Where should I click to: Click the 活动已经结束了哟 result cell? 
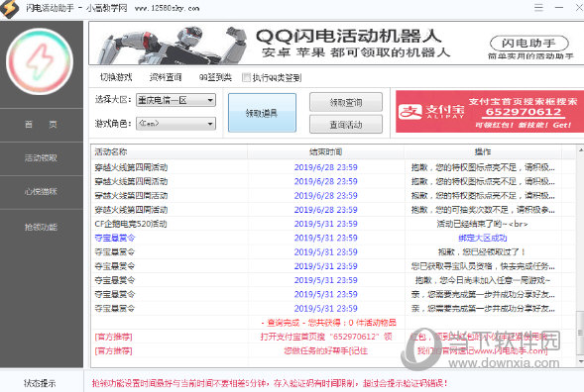483,224
